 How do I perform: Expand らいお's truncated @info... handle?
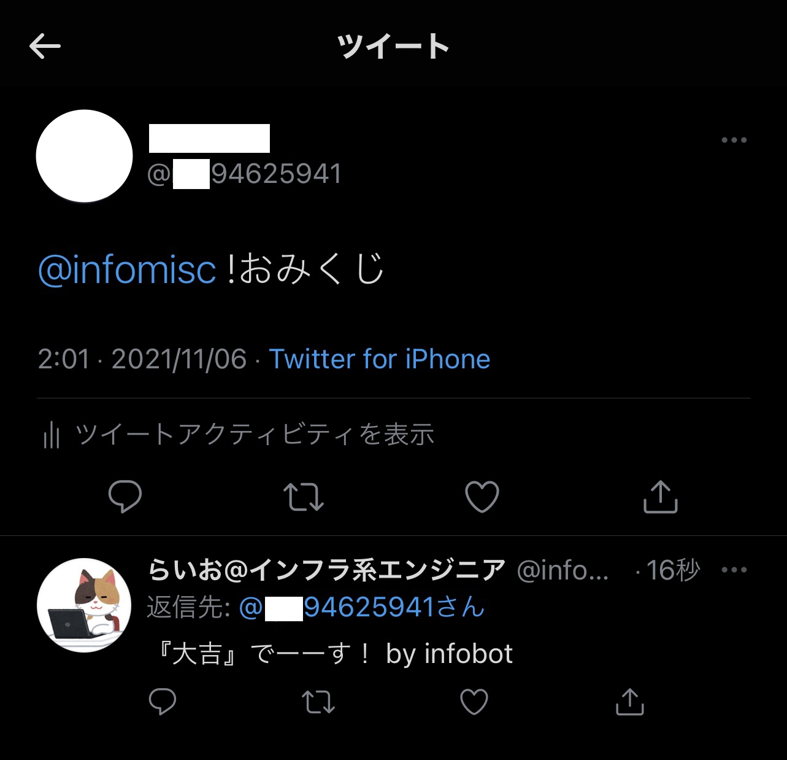(x=562, y=571)
